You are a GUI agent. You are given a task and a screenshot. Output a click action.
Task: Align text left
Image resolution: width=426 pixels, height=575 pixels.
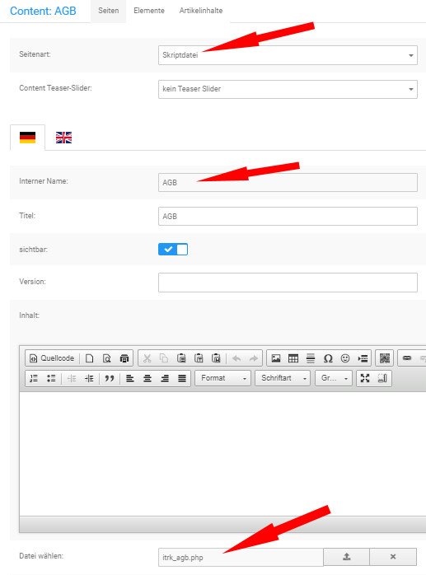(130, 378)
